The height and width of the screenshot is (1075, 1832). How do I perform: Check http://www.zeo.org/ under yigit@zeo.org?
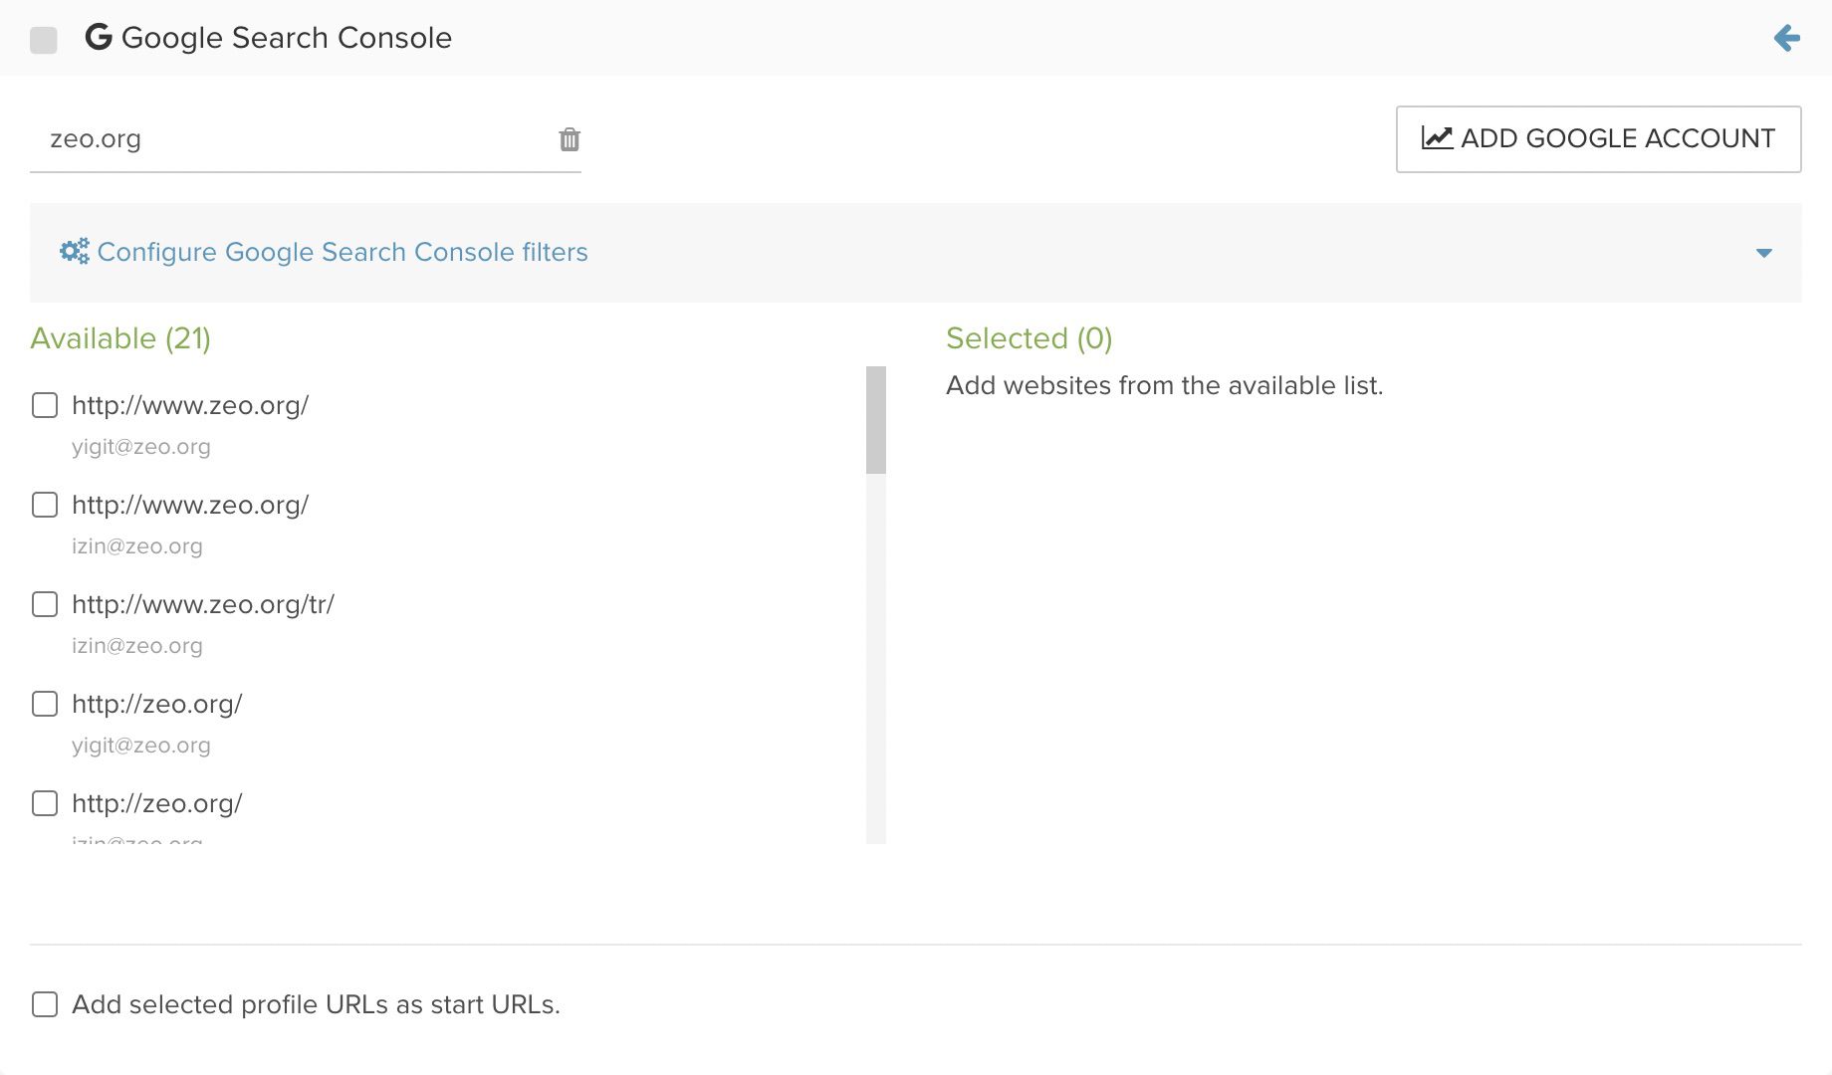pyautogui.click(x=45, y=405)
